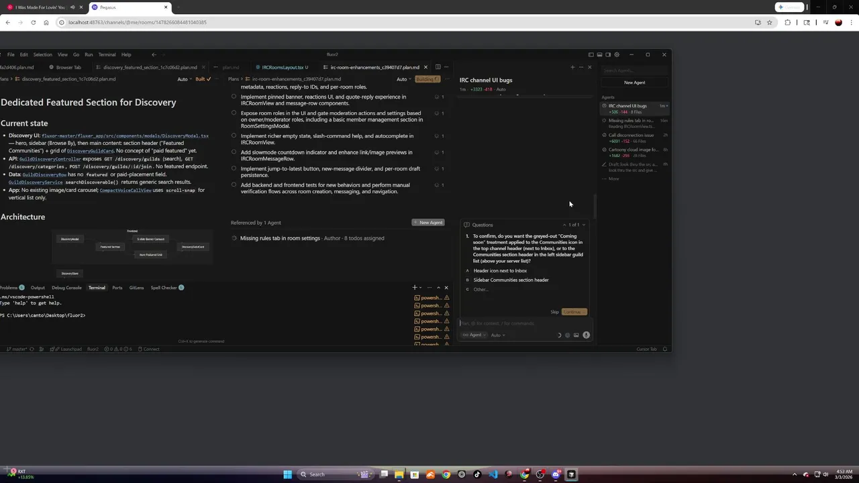Open the Debug Console panel tab
Image resolution: width=859 pixels, height=483 pixels.
coord(66,288)
